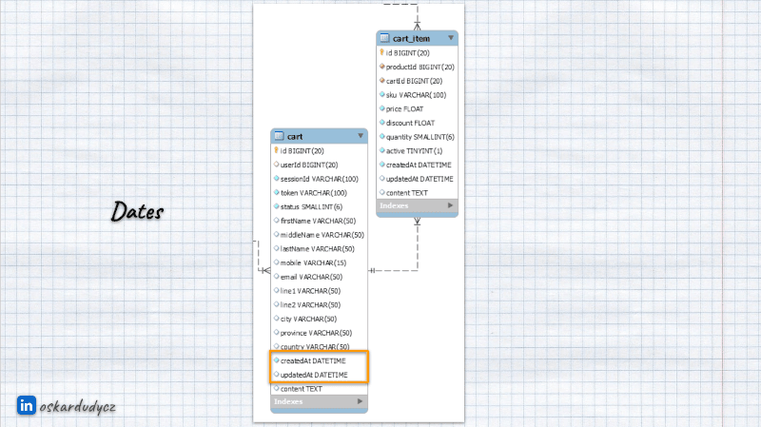The image size is (761, 427).
Task: Click the foreign key icon next to cartId
Action: click(382, 81)
